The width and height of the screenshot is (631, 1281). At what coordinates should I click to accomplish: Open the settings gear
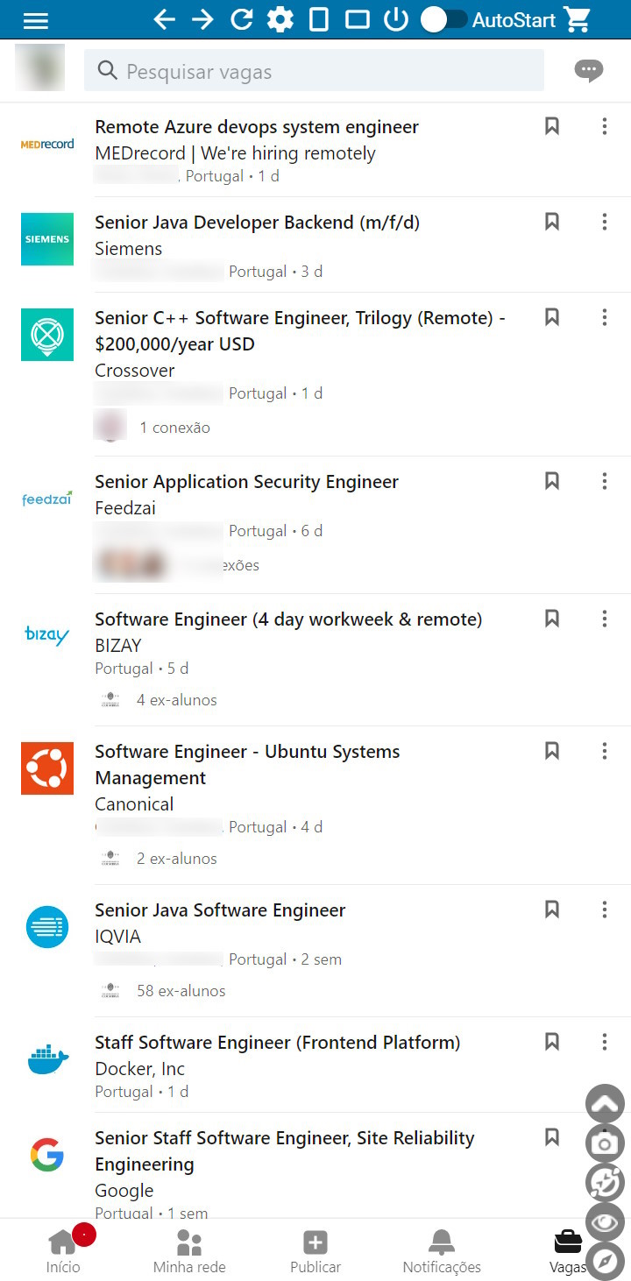tap(280, 19)
